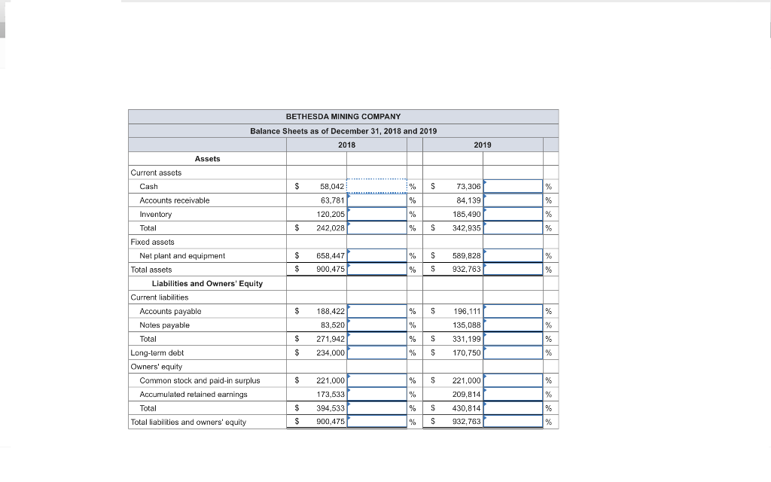Click the 2019 Accounts receivable value 84,139

[468, 200]
